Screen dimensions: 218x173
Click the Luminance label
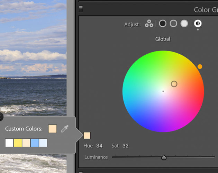pyautogui.click(x=96, y=157)
